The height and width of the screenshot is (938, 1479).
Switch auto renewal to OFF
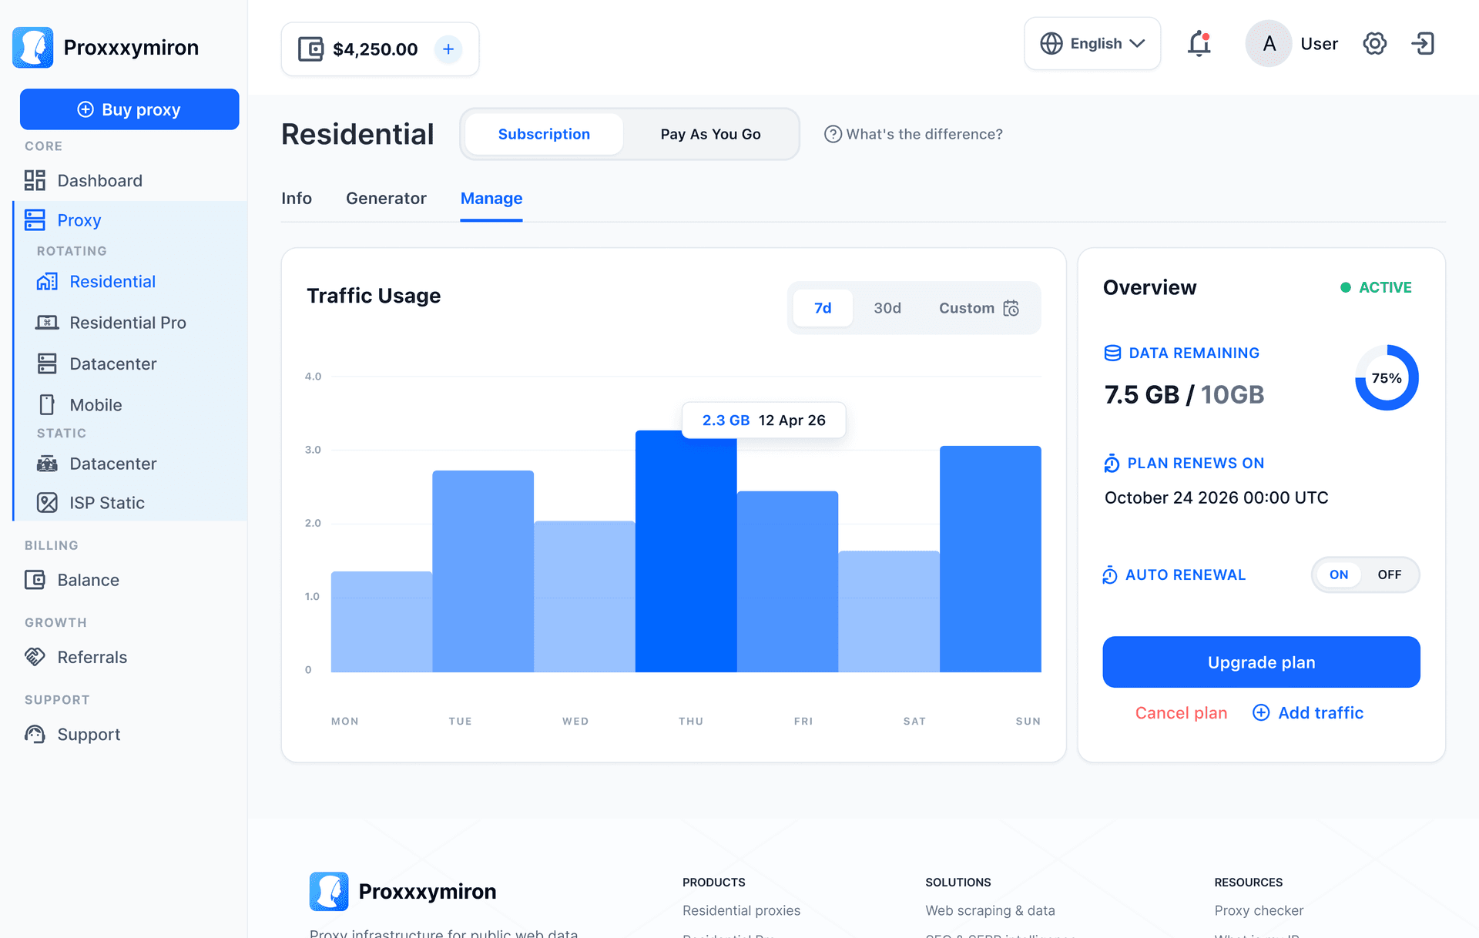click(1390, 575)
